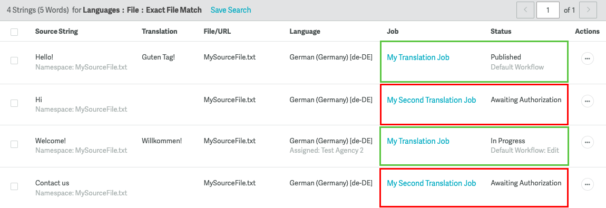
Task: Click MySourceFile.txt file in Hello! row
Action: click(x=230, y=57)
